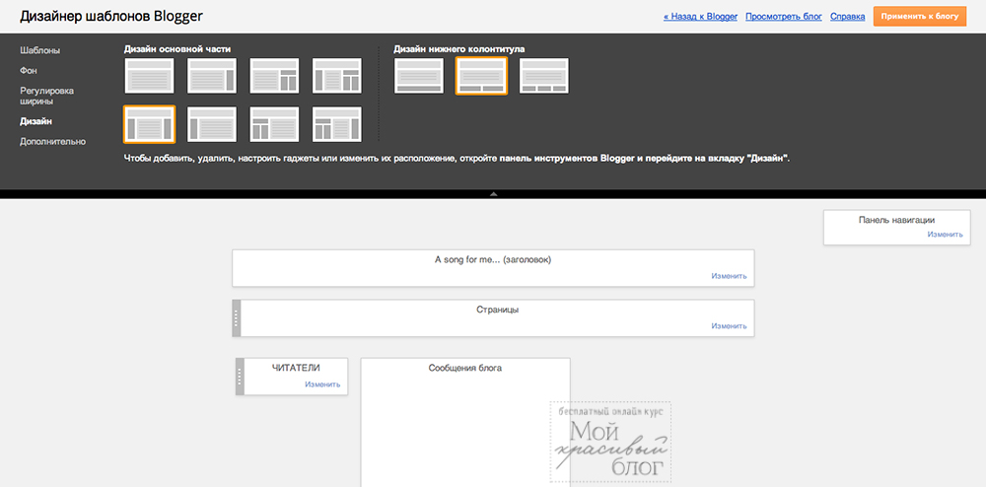
Task: Click the Просмотреть блог link
Action: (784, 17)
